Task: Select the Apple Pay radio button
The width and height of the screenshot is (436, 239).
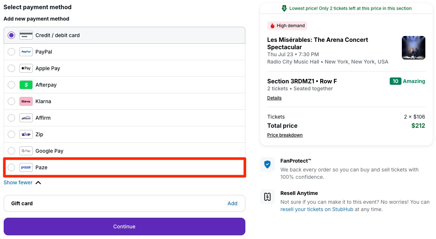Action: click(11, 68)
